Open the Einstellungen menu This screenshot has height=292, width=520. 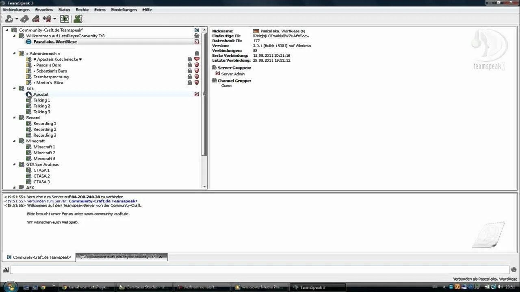(x=124, y=10)
